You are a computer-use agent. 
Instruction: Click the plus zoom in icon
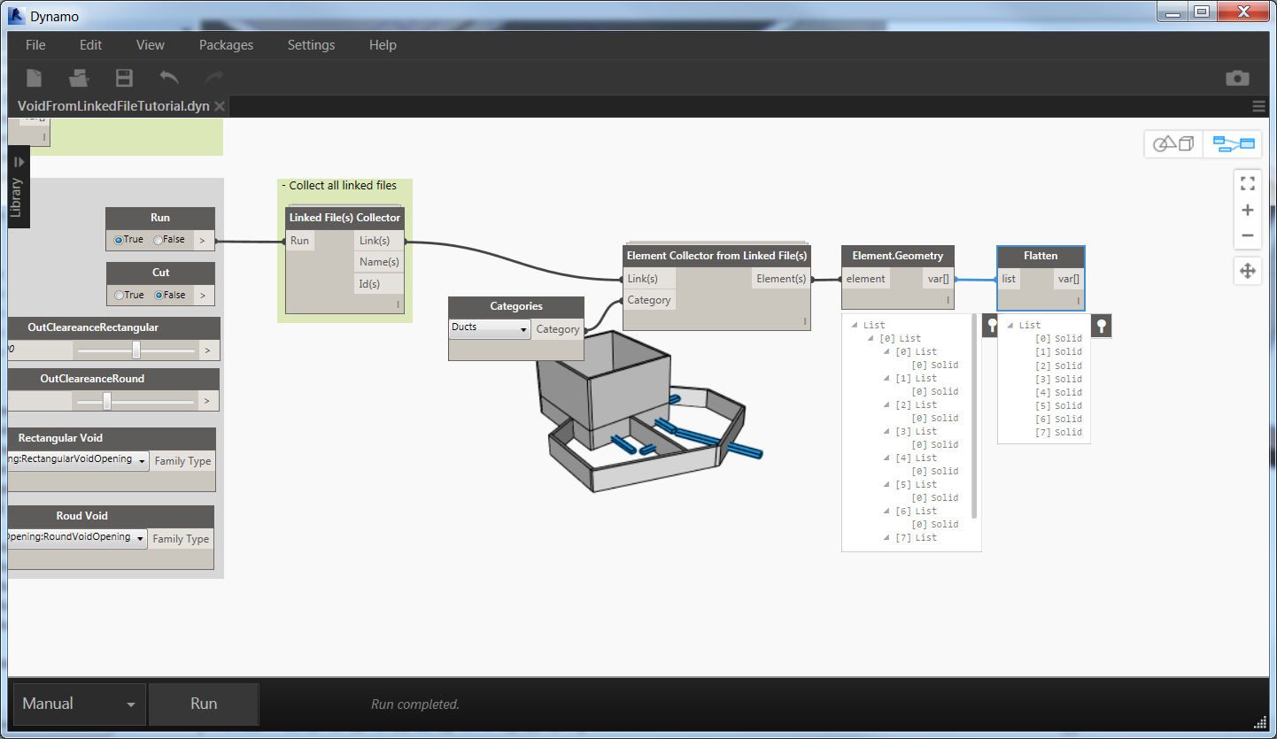pyautogui.click(x=1248, y=211)
